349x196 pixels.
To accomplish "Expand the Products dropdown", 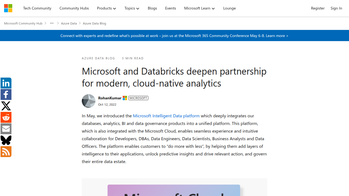I will (106, 8).
